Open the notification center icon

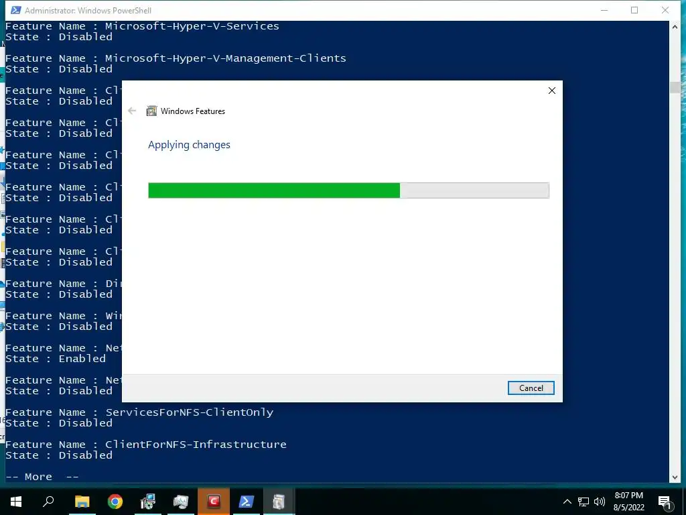pyautogui.click(x=665, y=502)
